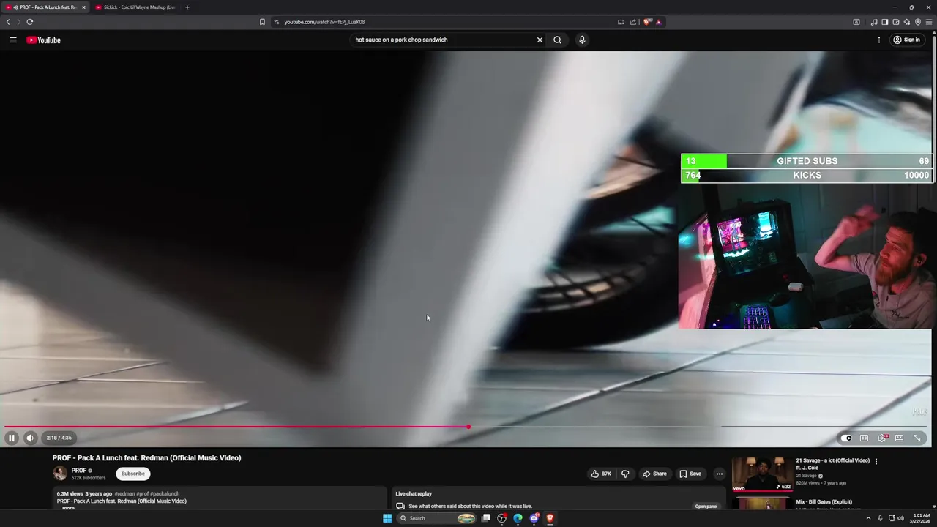Open PROF channel name link
This screenshot has height=527, width=937.
(x=78, y=471)
